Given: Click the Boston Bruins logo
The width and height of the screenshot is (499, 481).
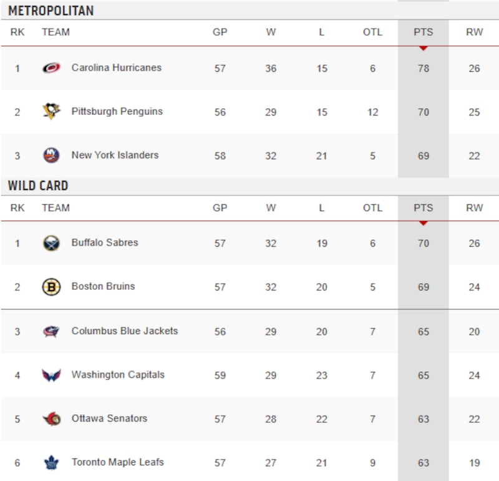Looking at the screenshot, I should coord(51,287).
